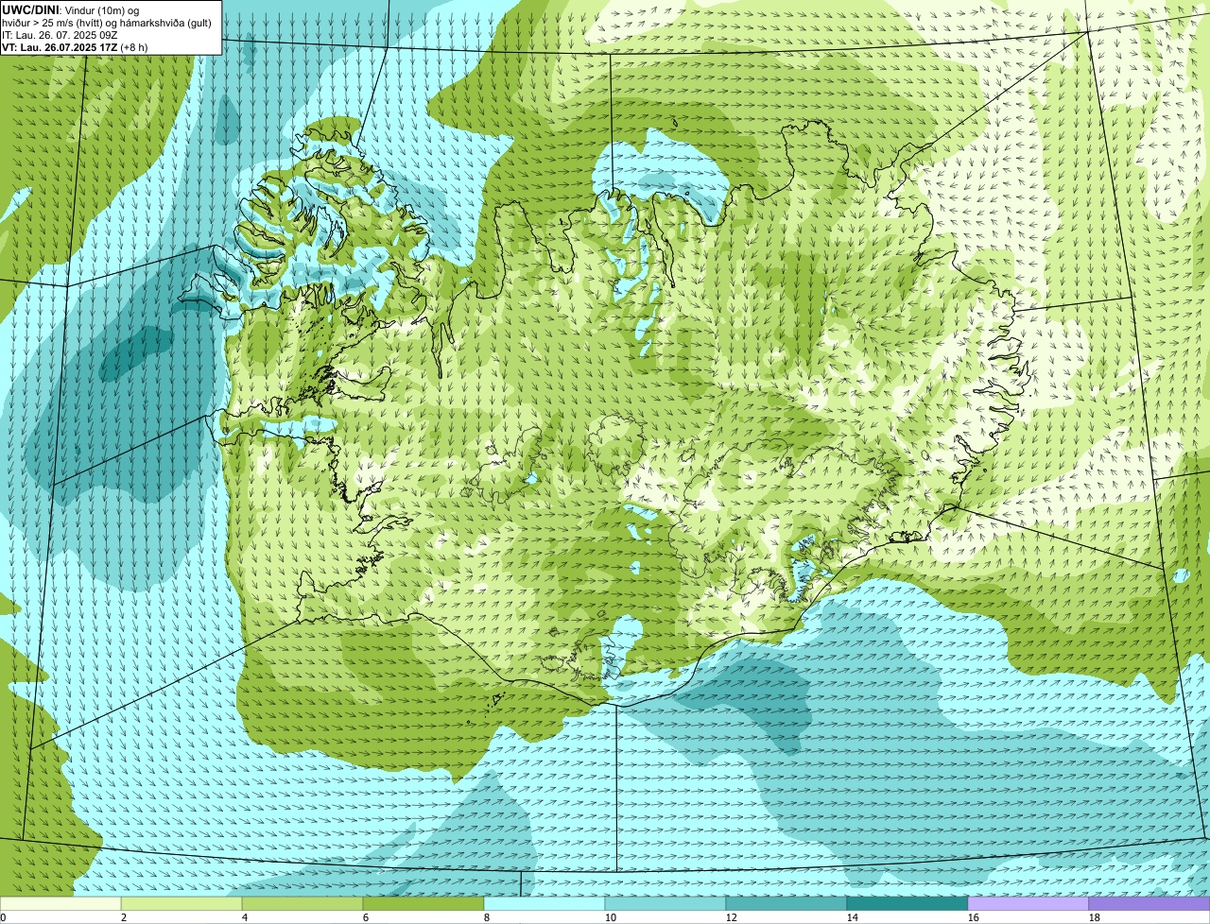Screen dimensions: 1210x924
Task: Select the pale cyan 8–10 m/s color segment
Action: coord(544,903)
